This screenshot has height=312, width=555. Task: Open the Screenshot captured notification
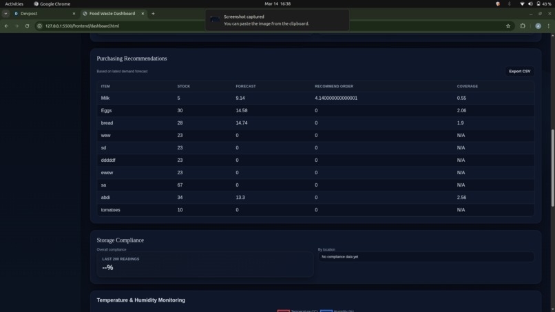pos(277,20)
